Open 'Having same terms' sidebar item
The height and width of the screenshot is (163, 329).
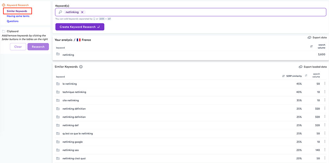pyautogui.click(x=18, y=16)
